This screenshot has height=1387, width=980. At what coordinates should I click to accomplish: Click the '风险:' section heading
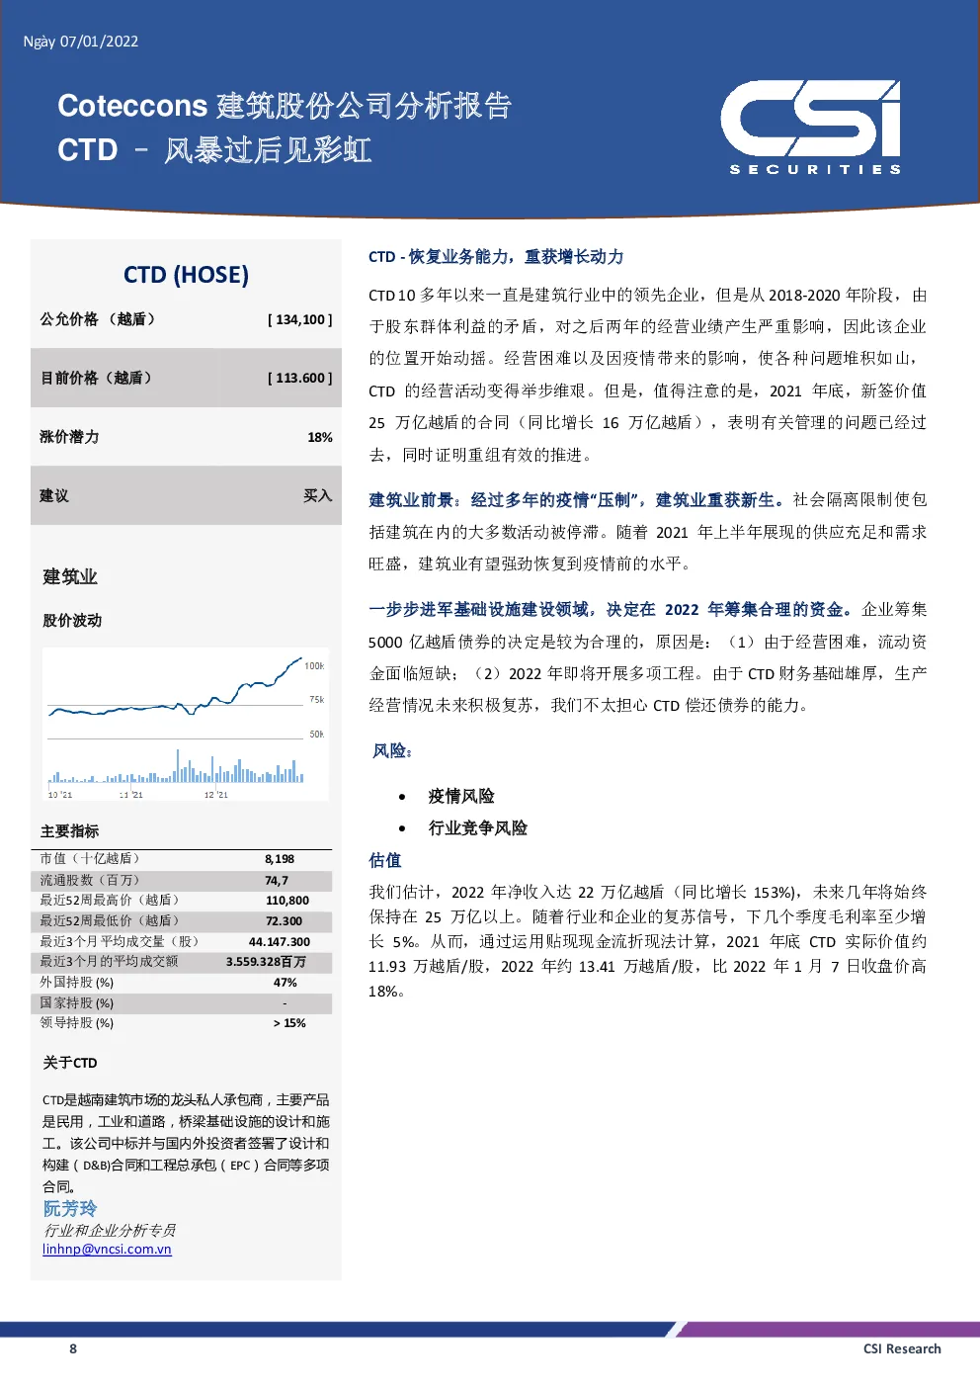[392, 751]
